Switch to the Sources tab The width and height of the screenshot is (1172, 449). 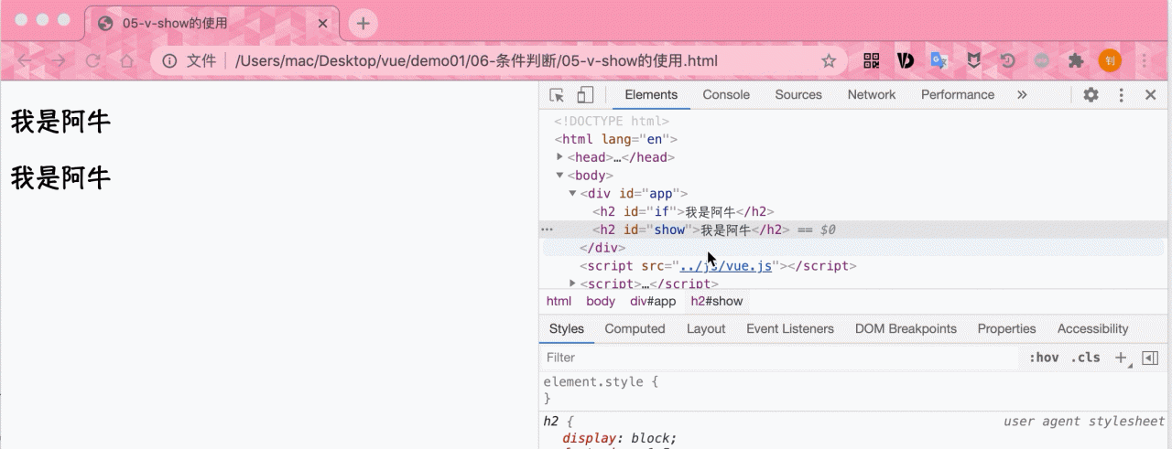point(798,95)
